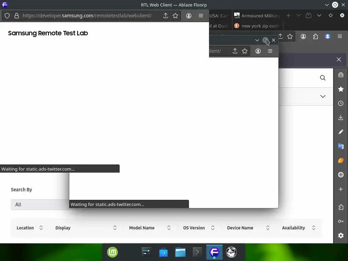
Task: Switch to the new york zip code tab
Action: click(x=258, y=26)
